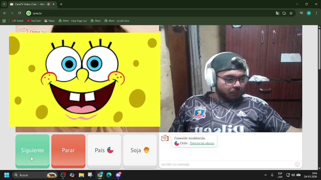Click the install app icon in address bar
321x180 pixels.
(284, 13)
